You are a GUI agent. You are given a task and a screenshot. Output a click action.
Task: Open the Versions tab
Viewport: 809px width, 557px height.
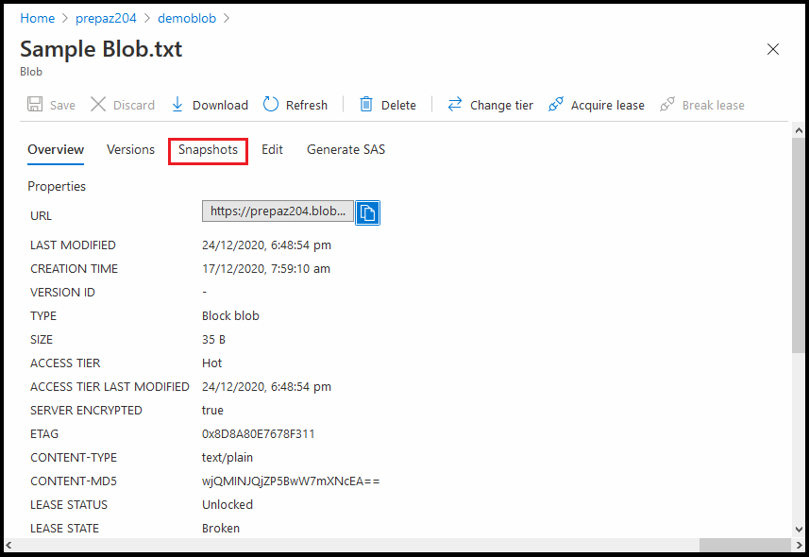130,150
